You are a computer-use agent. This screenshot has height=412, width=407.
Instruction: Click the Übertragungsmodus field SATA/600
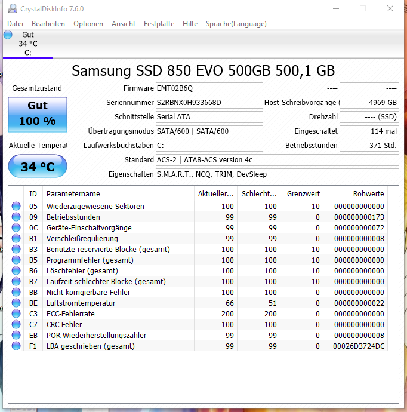tap(209, 131)
